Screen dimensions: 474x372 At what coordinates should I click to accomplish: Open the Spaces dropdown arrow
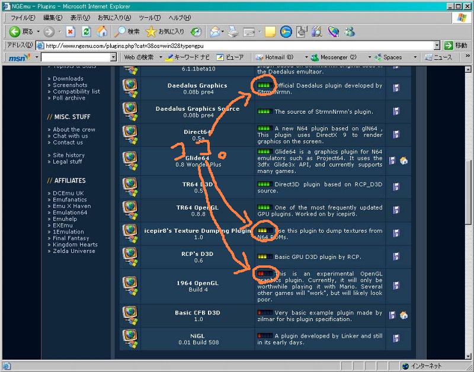pos(415,57)
